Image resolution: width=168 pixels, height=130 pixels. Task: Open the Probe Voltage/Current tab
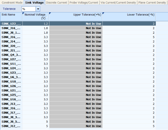(x=84, y=3)
